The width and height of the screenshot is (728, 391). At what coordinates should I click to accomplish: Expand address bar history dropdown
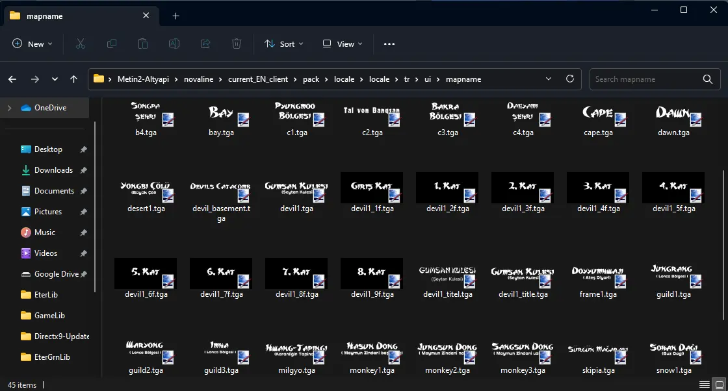tap(549, 79)
